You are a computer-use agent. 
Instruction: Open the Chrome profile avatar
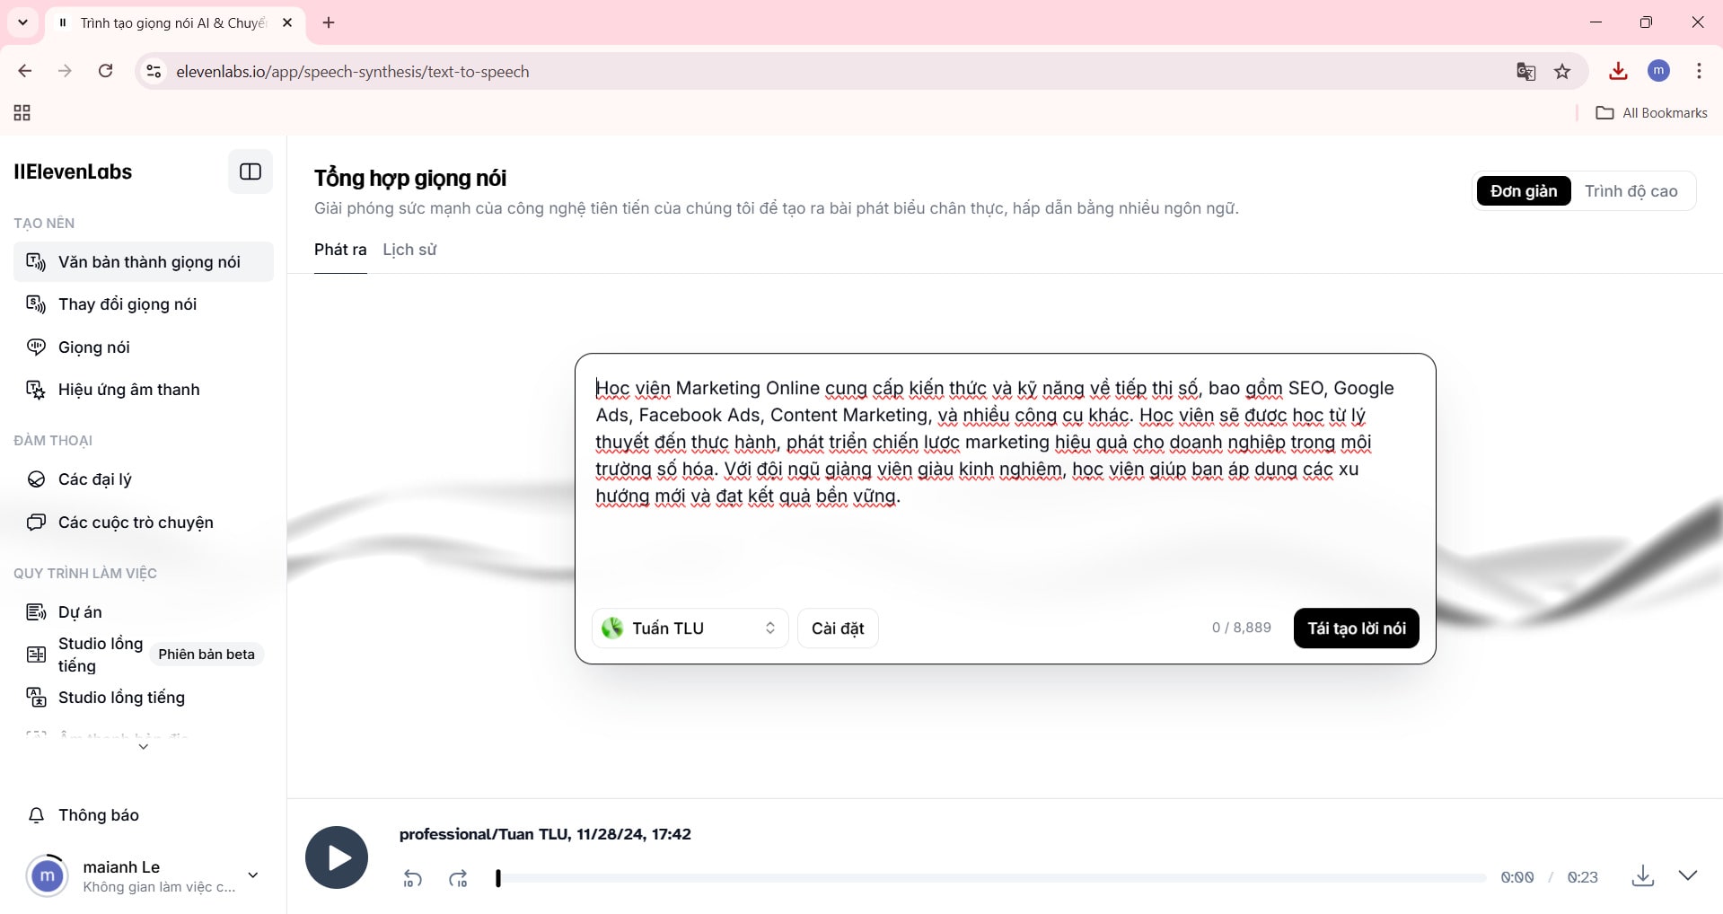click(x=1658, y=71)
